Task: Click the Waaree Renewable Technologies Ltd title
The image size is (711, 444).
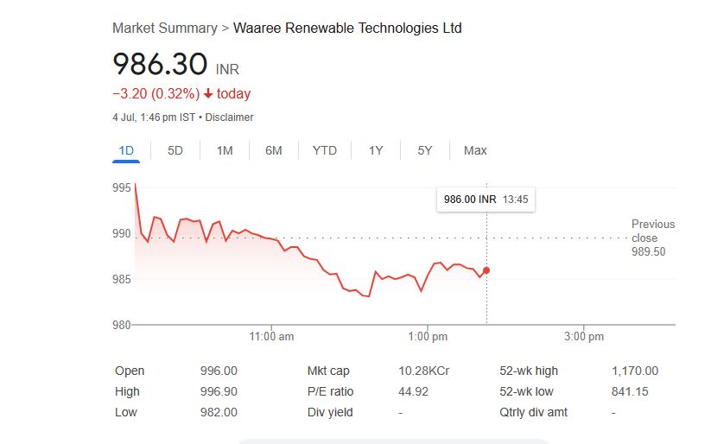Action: click(347, 28)
